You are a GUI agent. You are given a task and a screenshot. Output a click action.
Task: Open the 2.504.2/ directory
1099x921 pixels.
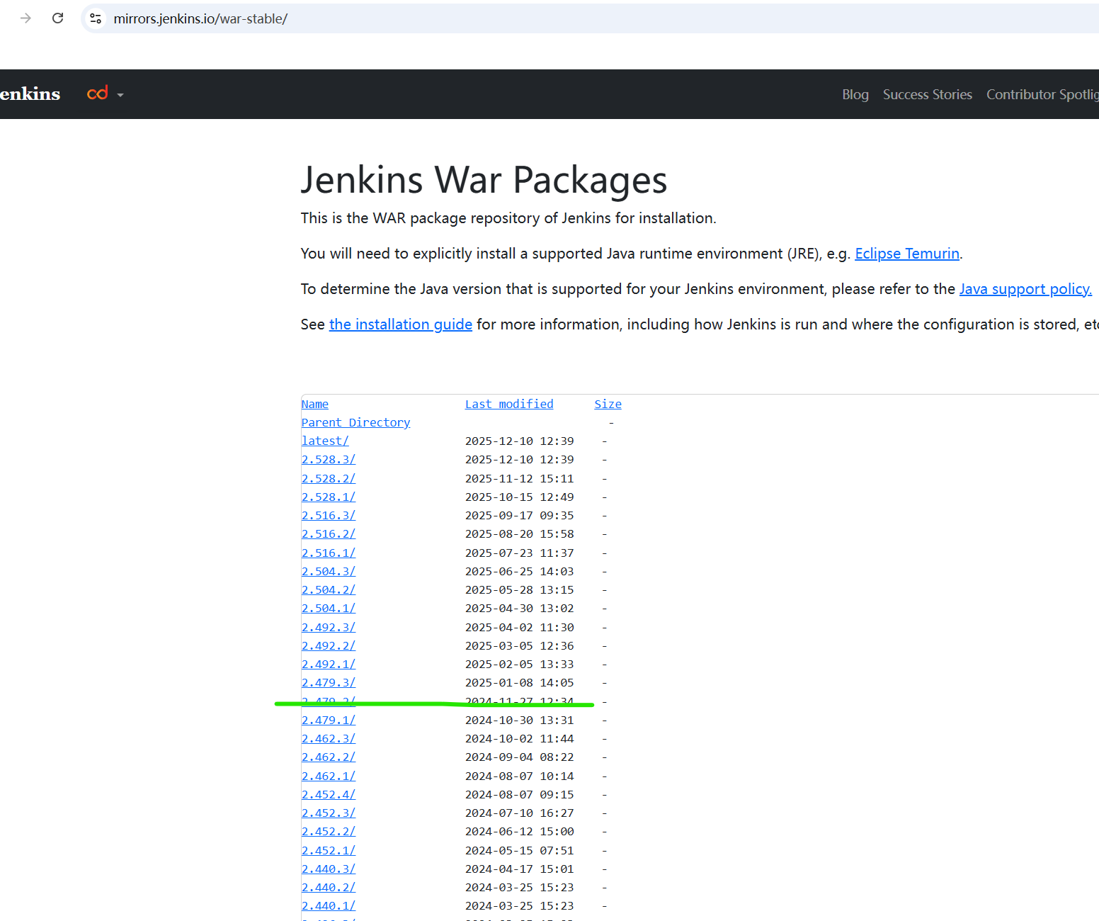[329, 589]
